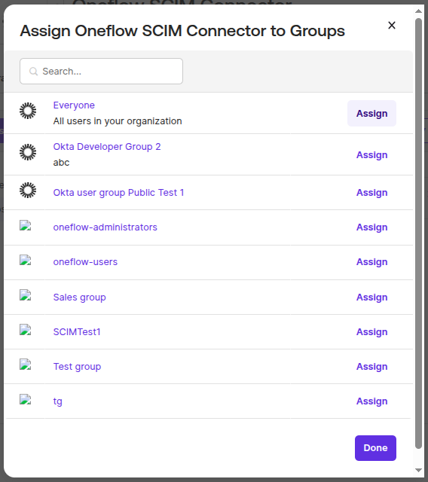Image resolution: width=428 pixels, height=482 pixels.
Task: Assign Okta Developer Group 2
Action: tap(371, 155)
